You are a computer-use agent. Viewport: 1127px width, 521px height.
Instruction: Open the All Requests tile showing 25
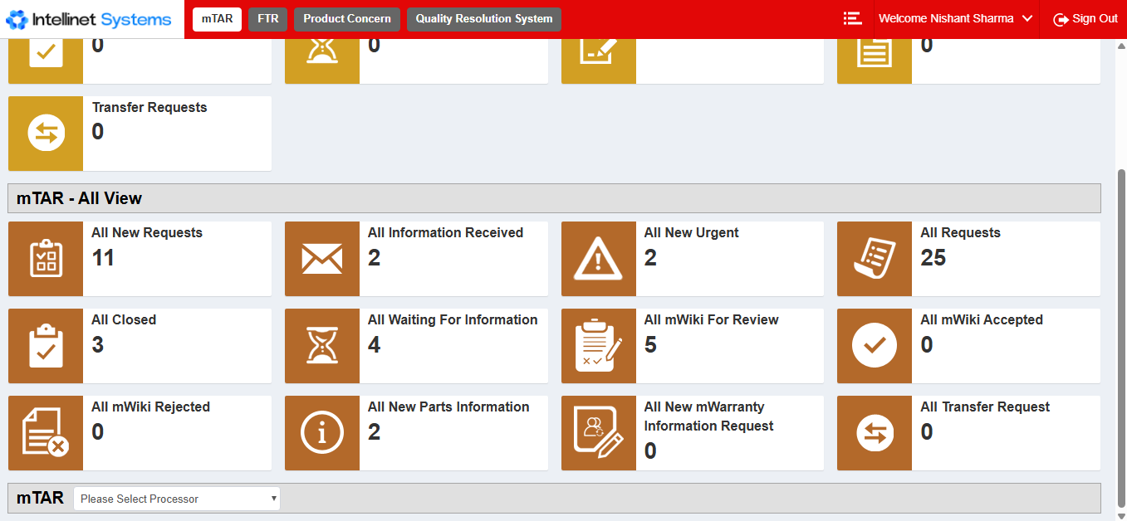click(968, 258)
